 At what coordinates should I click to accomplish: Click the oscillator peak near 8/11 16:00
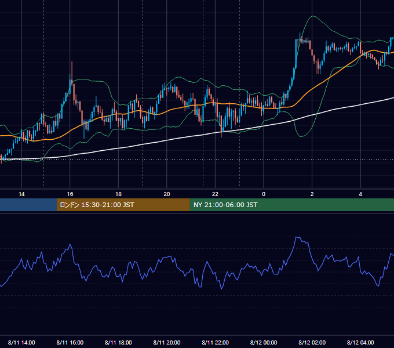70,244
